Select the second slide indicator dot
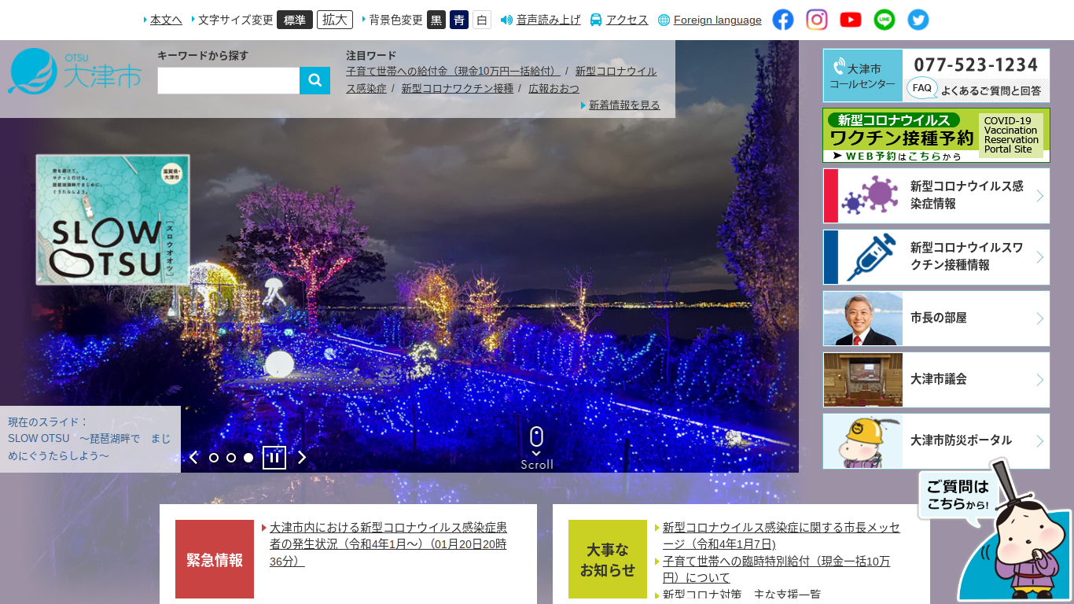This screenshot has height=604, width=1074. (231, 458)
